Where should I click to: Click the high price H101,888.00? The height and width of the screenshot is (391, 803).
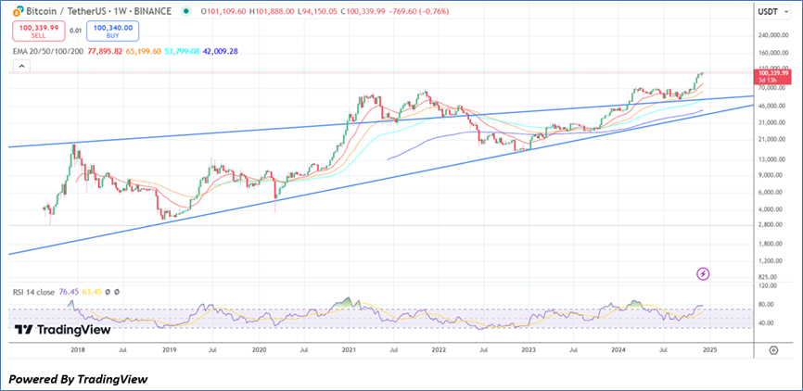click(272, 11)
